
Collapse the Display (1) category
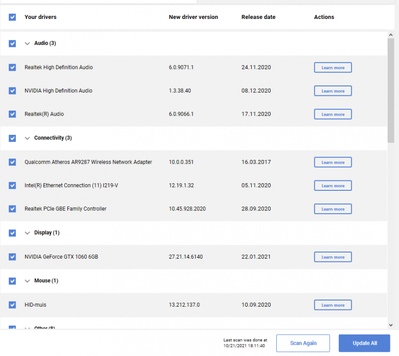point(27,233)
